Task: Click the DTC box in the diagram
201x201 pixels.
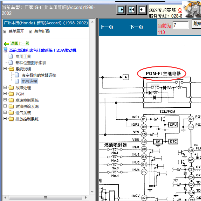Action: (x=173, y=141)
